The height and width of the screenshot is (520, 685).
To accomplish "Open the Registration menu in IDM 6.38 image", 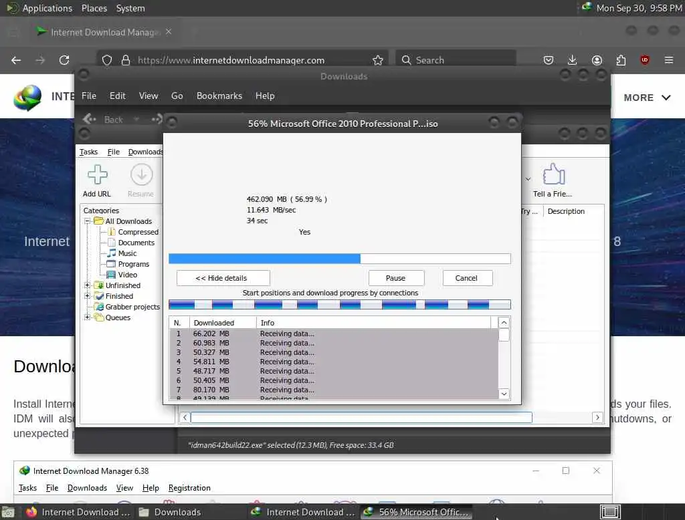I will click(189, 488).
